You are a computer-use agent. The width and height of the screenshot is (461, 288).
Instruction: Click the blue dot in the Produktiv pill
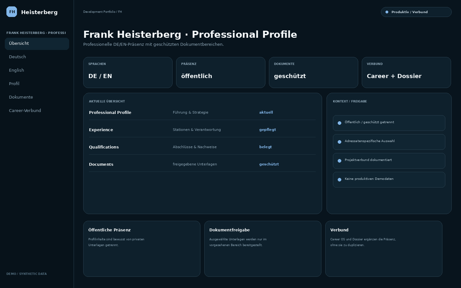[387, 12]
